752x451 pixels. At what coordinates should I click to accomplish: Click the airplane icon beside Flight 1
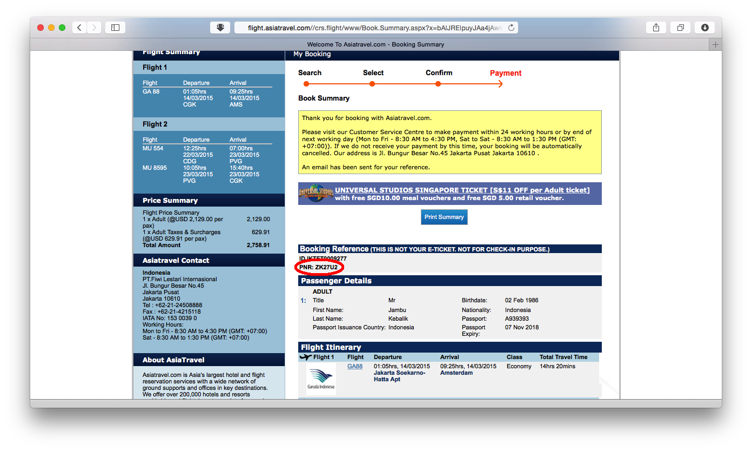[306, 357]
